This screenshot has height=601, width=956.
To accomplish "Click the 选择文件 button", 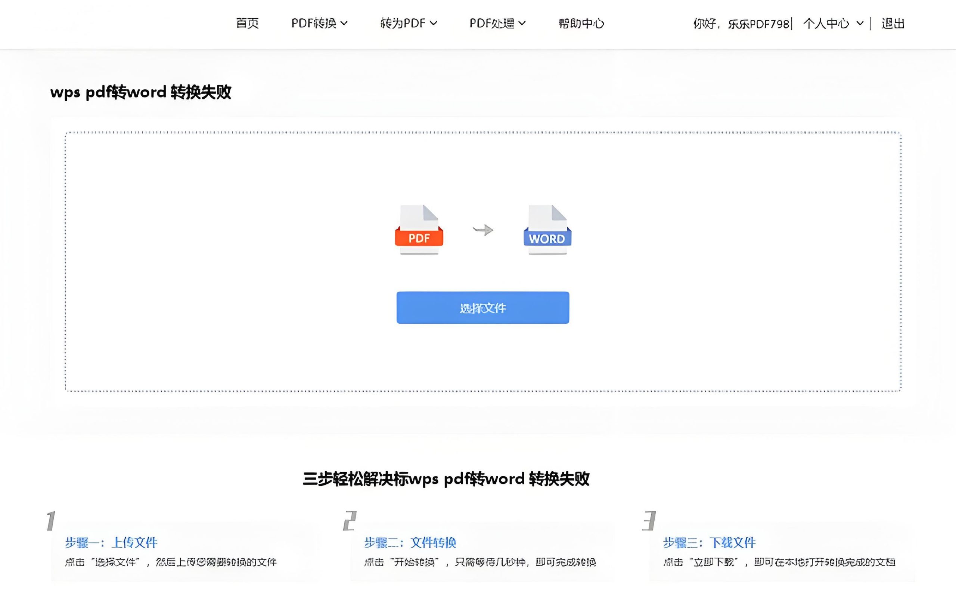I will point(483,308).
